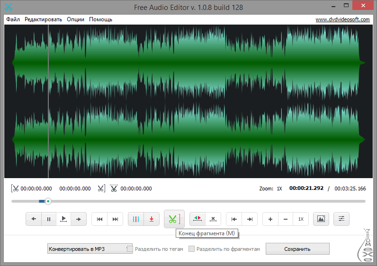Toggle the Разделить по фрагментам checkbox
Screen dimensions: 377x266
click(x=191, y=249)
